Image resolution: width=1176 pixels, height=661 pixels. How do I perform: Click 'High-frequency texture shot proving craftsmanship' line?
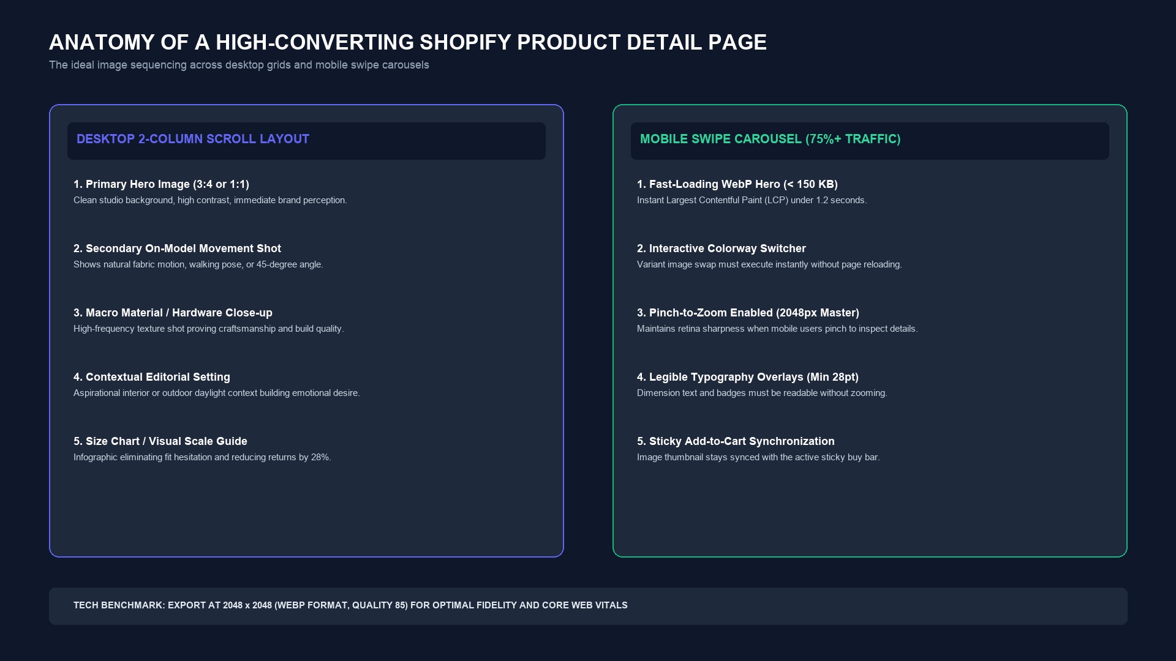[x=209, y=329]
